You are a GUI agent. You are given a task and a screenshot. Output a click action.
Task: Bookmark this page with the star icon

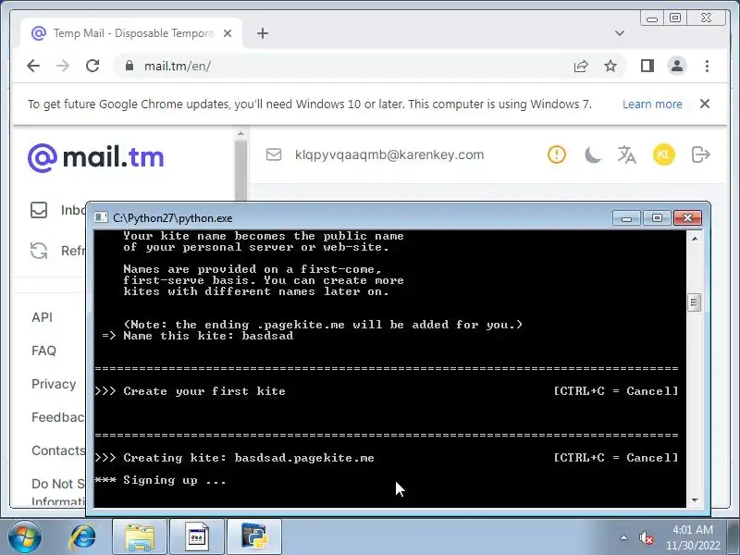tap(610, 66)
